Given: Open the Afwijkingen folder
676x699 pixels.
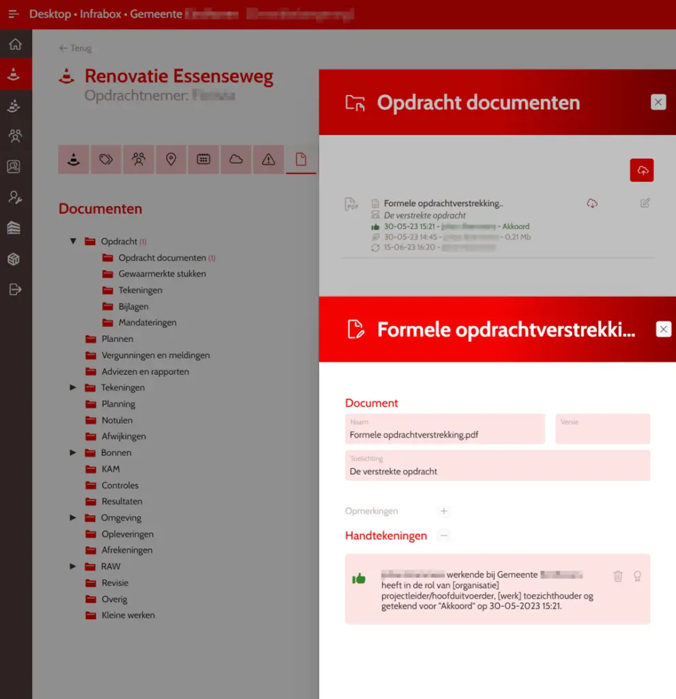Looking at the screenshot, I should pyautogui.click(x=115, y=436).
